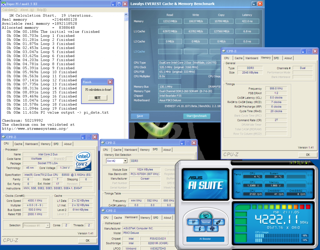Click title icon of CPU-Z Memory Slot Selection window

[102, 143]
